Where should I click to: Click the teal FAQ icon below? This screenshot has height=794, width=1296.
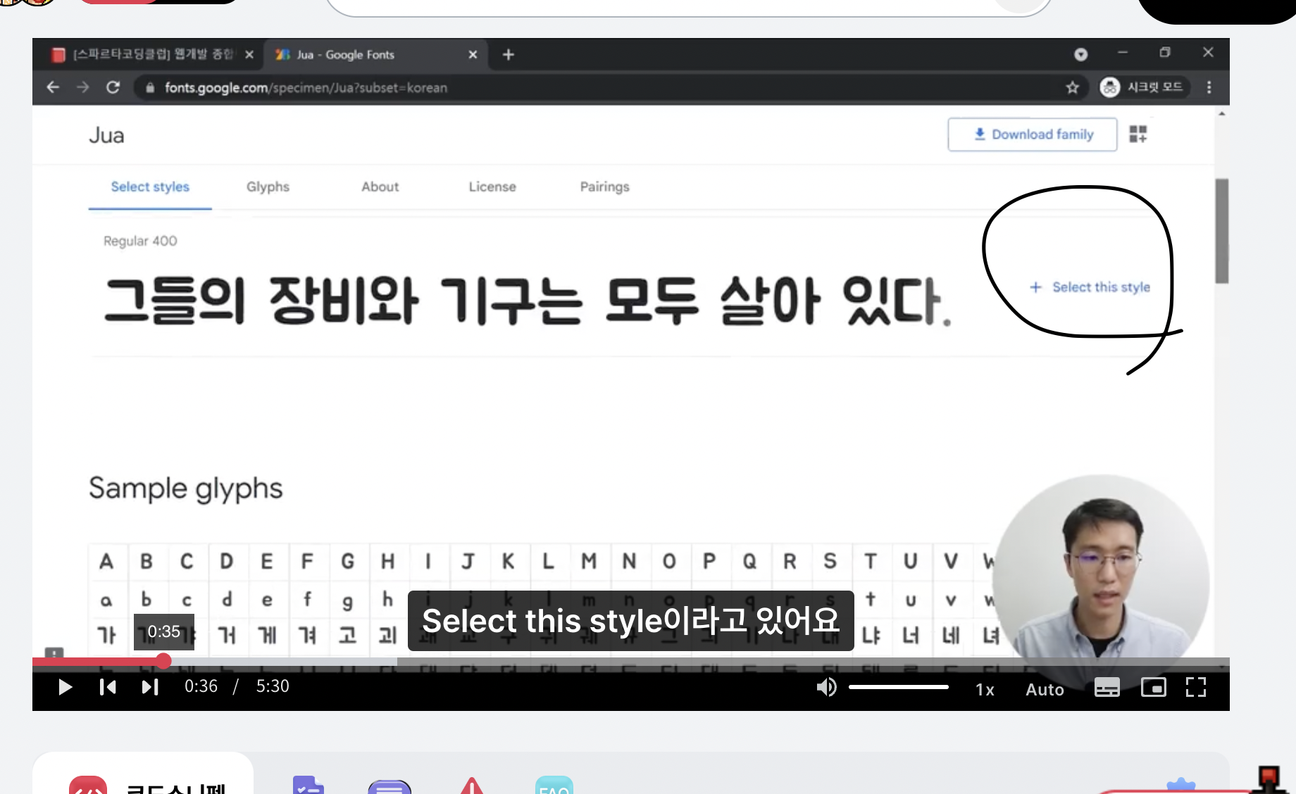[554, 785]
